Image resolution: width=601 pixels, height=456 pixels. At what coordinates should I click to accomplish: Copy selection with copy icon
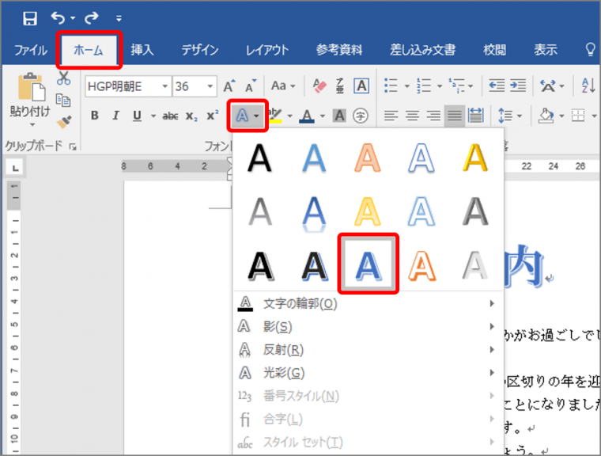pos(63,100)
